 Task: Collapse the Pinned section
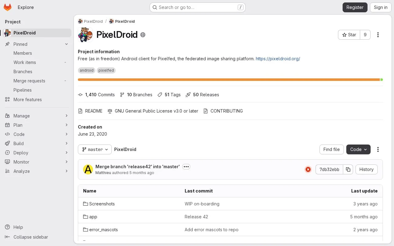point(37,44)
